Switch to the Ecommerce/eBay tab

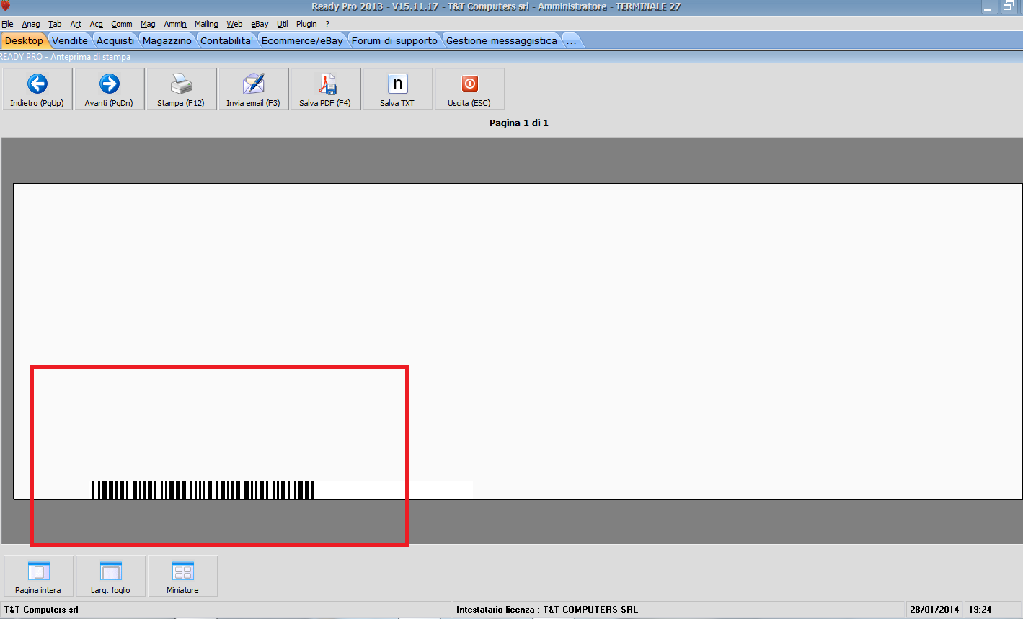tap(302, 40)
